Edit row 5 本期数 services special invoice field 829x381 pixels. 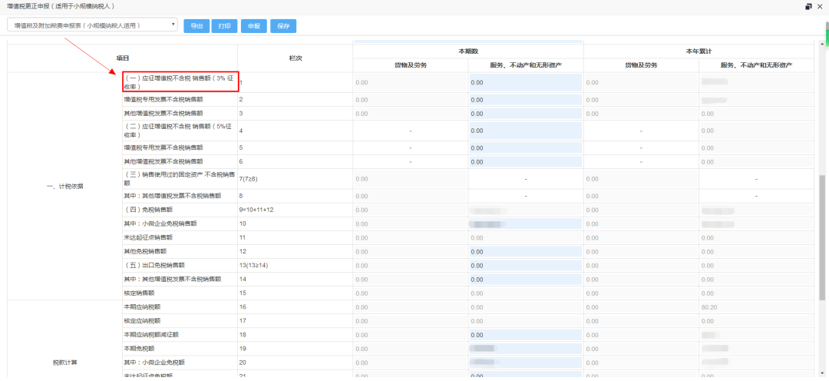point(526,147)
